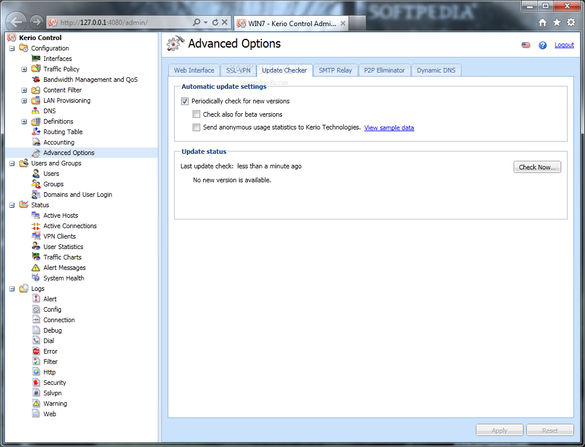Click the browser refresh icon
Image resolution: width=585 pixels, height=447 pixels.
coord(215,23)
